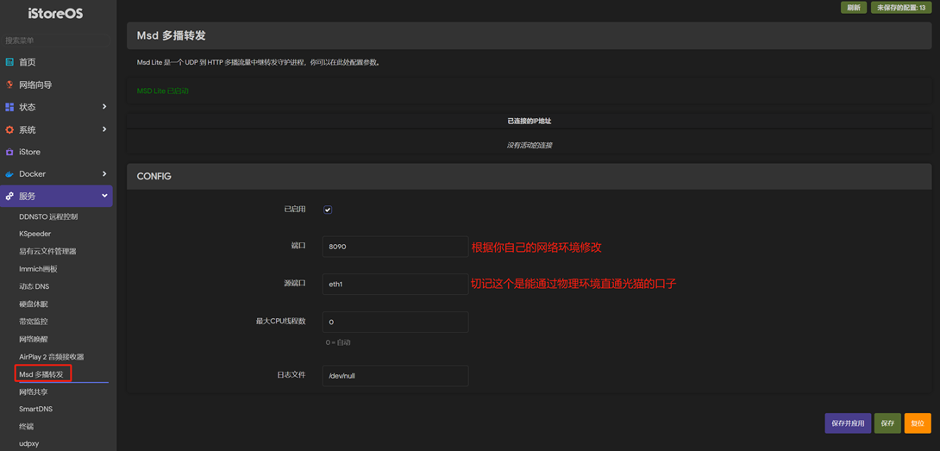
Task: Click the iStoreOS logo
Action: [x=56, y=14]
